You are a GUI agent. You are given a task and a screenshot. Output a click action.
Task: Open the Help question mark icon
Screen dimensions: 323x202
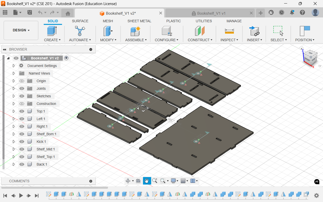point(302,13)
